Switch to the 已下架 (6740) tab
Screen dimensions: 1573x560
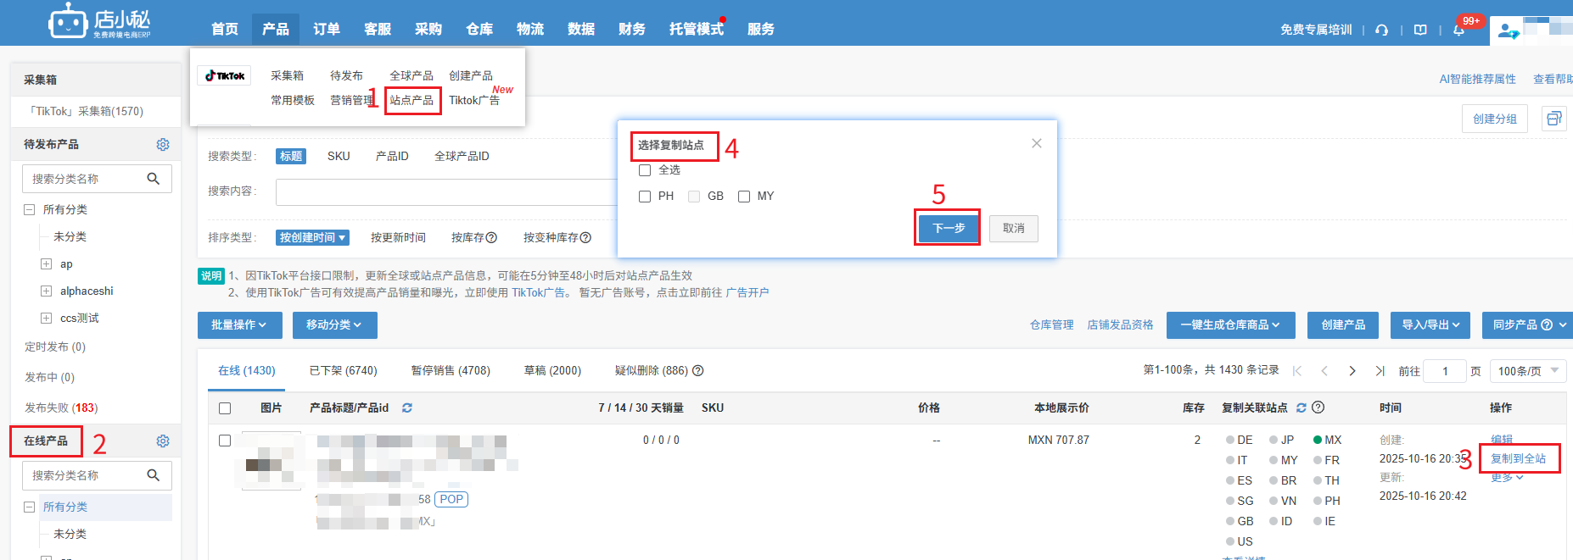point(343,371)
